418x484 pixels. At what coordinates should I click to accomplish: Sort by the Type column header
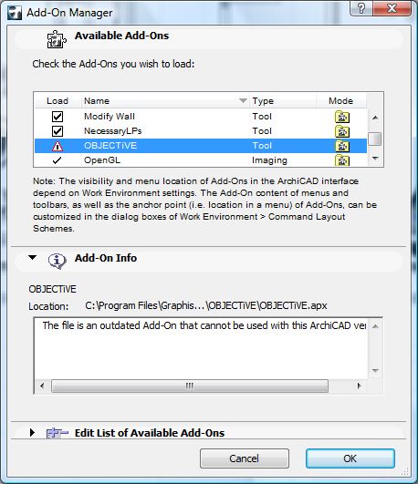pyautogui.click(x=283, y=101)
